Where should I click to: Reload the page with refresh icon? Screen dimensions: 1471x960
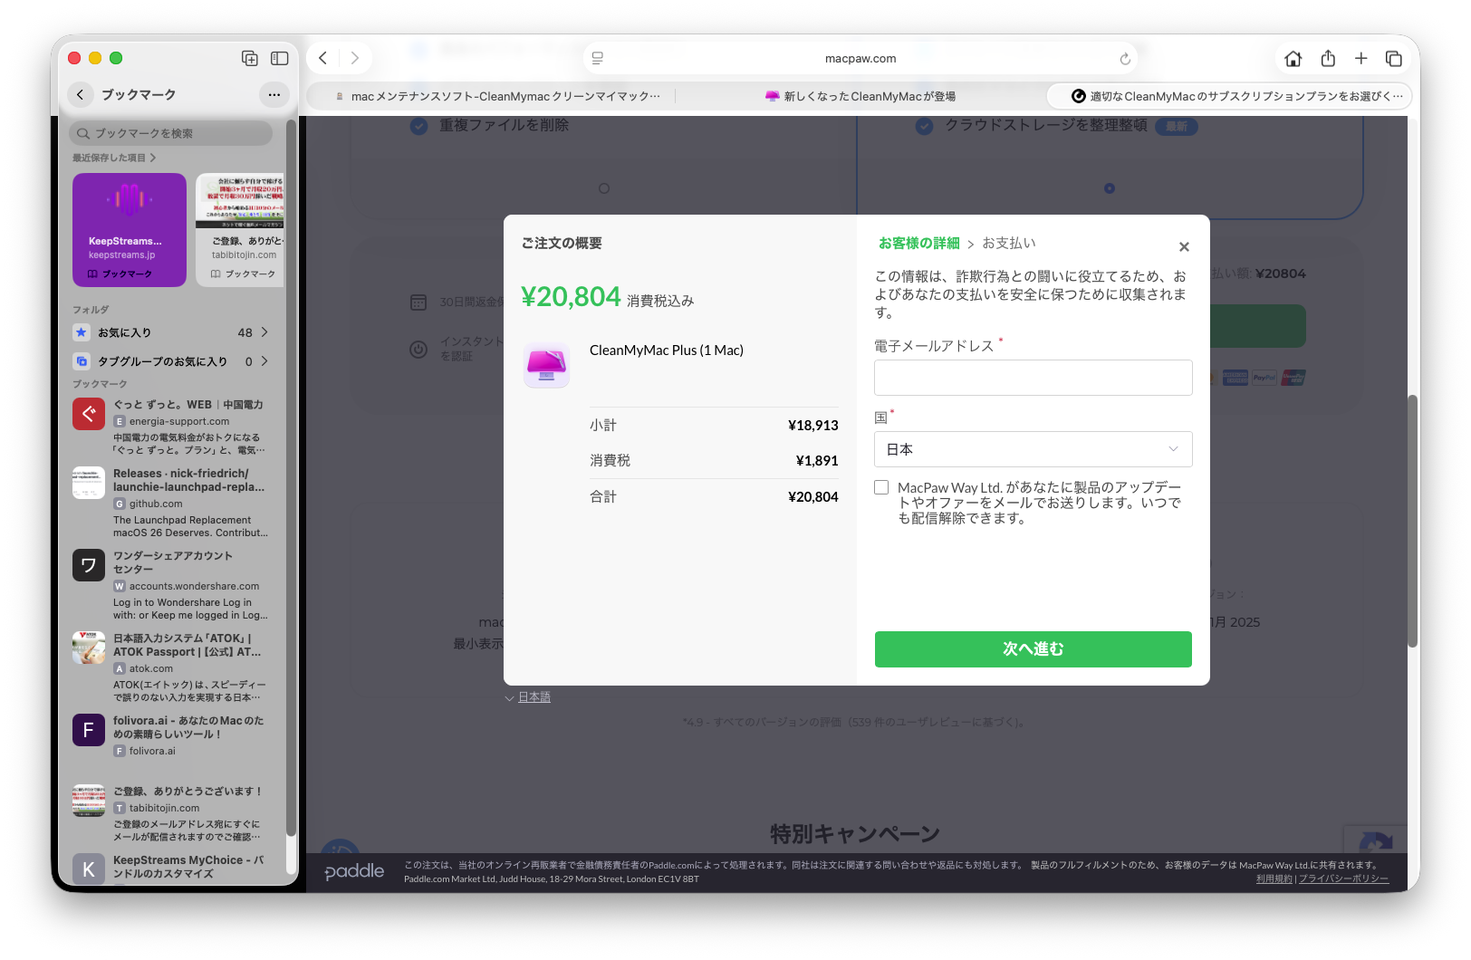coord(1125,59)
